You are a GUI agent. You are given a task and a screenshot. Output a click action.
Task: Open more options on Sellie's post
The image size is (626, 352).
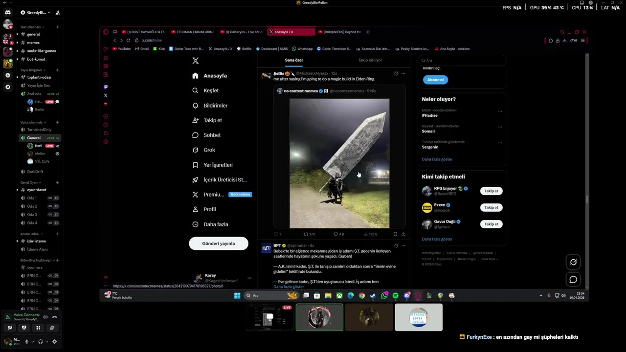(x=403, y=73)
